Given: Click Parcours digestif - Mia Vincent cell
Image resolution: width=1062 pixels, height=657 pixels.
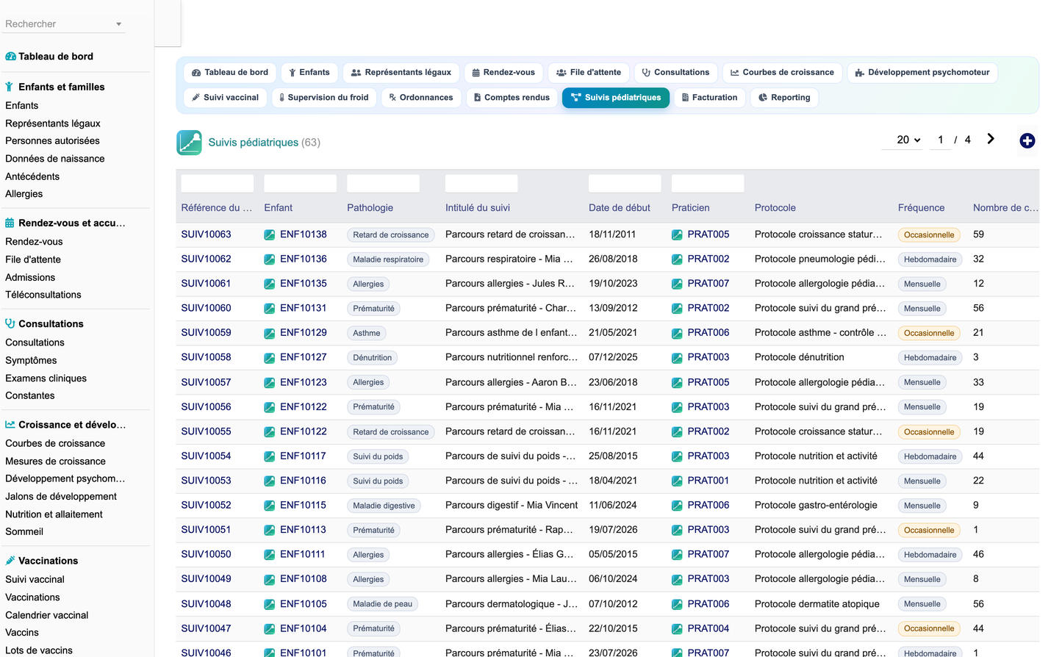Looking at the screenshot, I should (512, 505).
